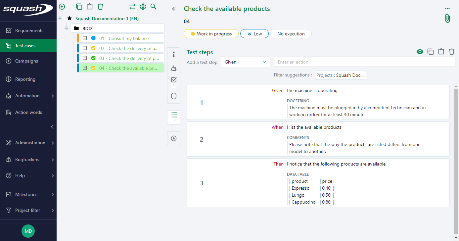Open the Information panel of the test case
The height and width of the screenshot is (241, 459).
point(173,54)
